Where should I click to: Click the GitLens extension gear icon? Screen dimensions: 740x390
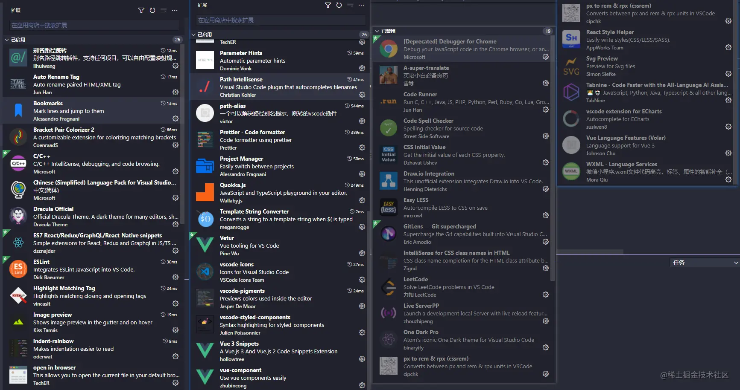545,242
